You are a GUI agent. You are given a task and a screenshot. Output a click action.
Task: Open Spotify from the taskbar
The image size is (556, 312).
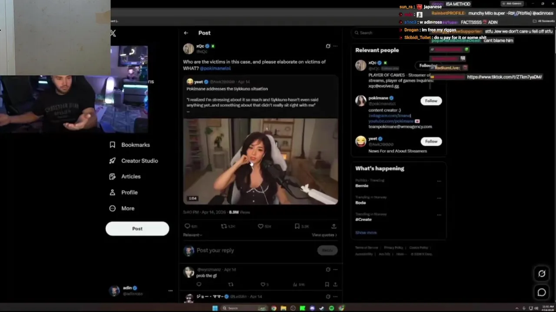coord(331,308)
